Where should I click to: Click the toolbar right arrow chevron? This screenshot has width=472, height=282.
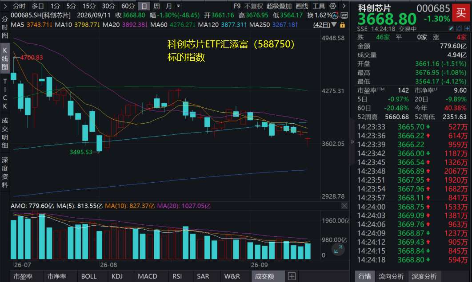click(344, 6)
